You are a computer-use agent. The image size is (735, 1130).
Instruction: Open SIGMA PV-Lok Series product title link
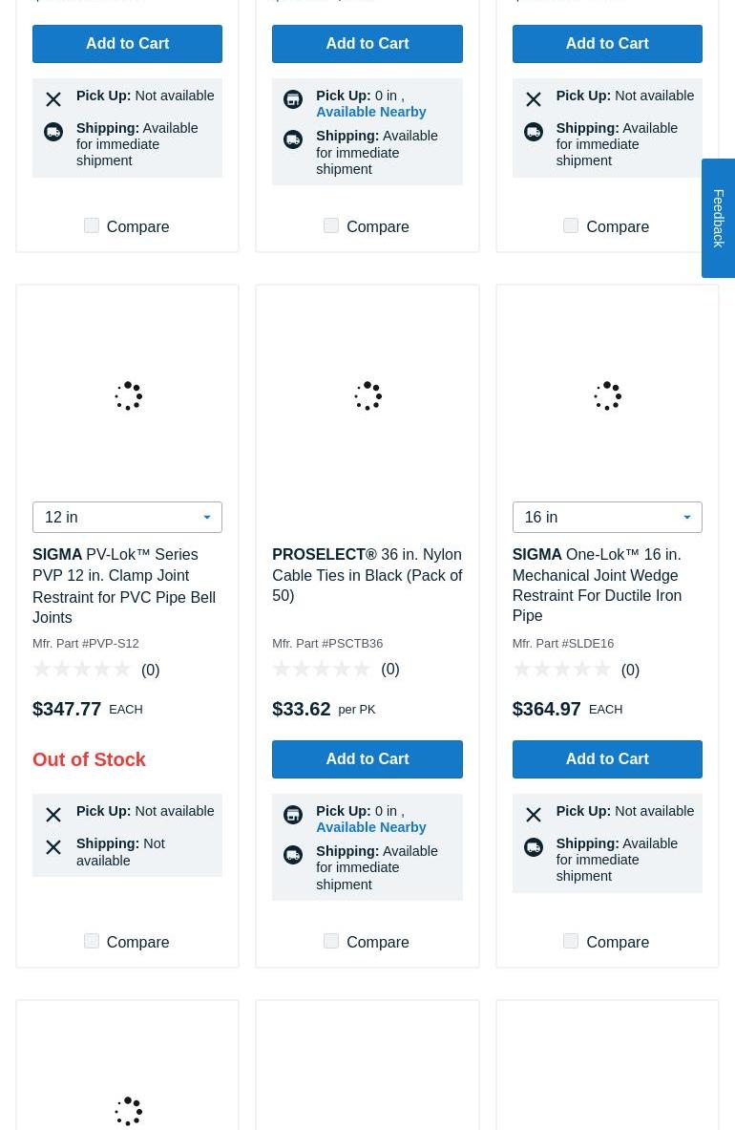click(x=124, y=586)
